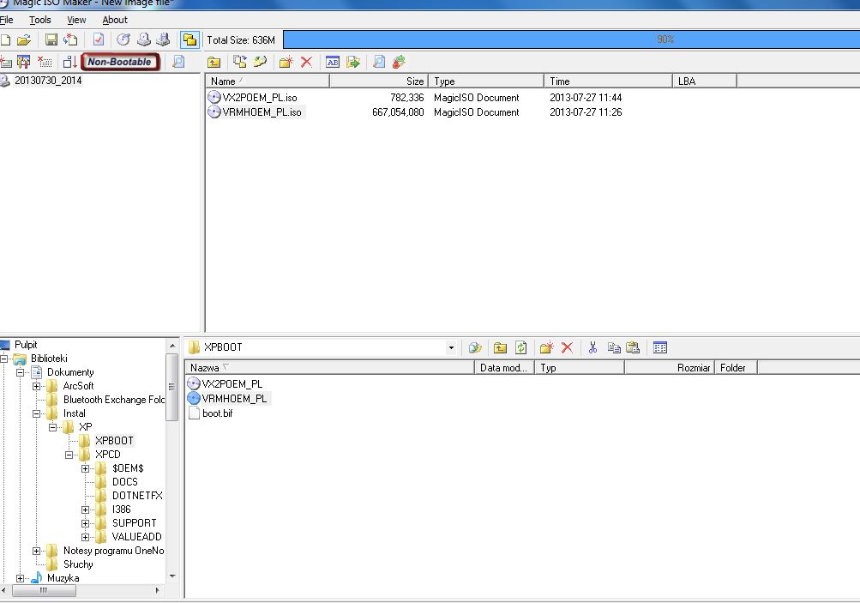Viewport: 860px width, 603px height.
Task: Sort image files by Name column
Action: pos(268,81)
